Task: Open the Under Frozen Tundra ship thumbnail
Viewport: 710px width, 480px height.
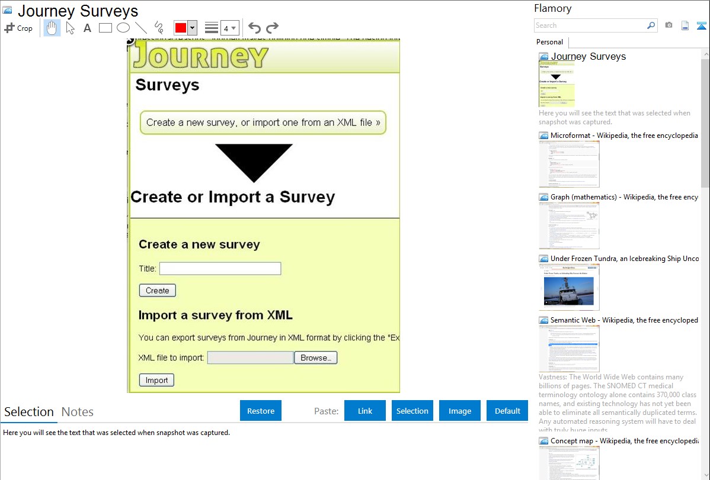Action: click(x=569, y=287)
